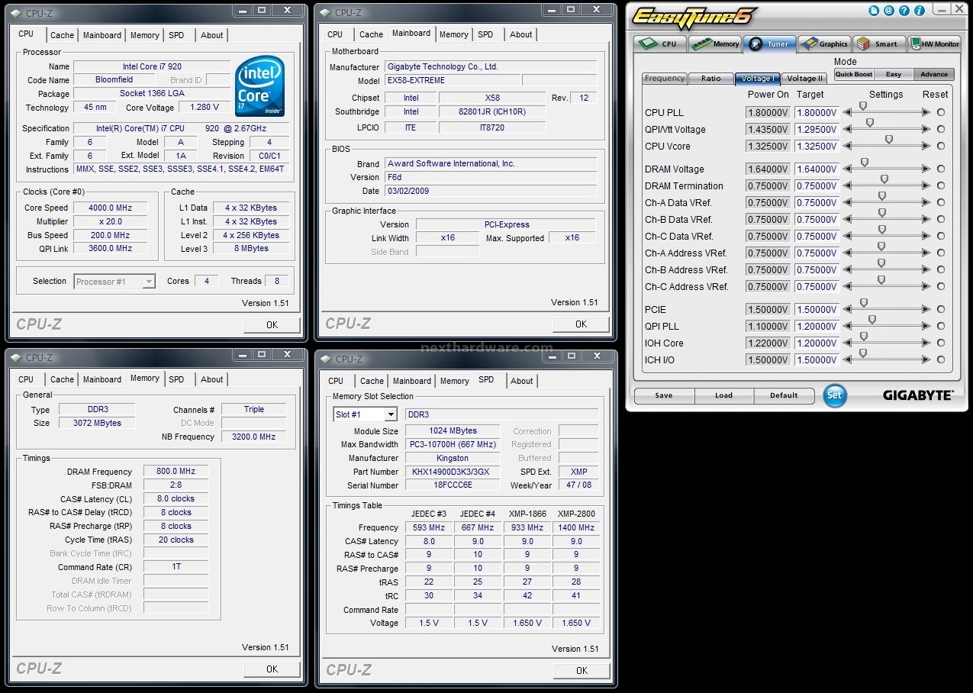This screenshot has height=693, width=973.
Task: Click the @ email icon in EasyTune6
Action: point(889,11)
